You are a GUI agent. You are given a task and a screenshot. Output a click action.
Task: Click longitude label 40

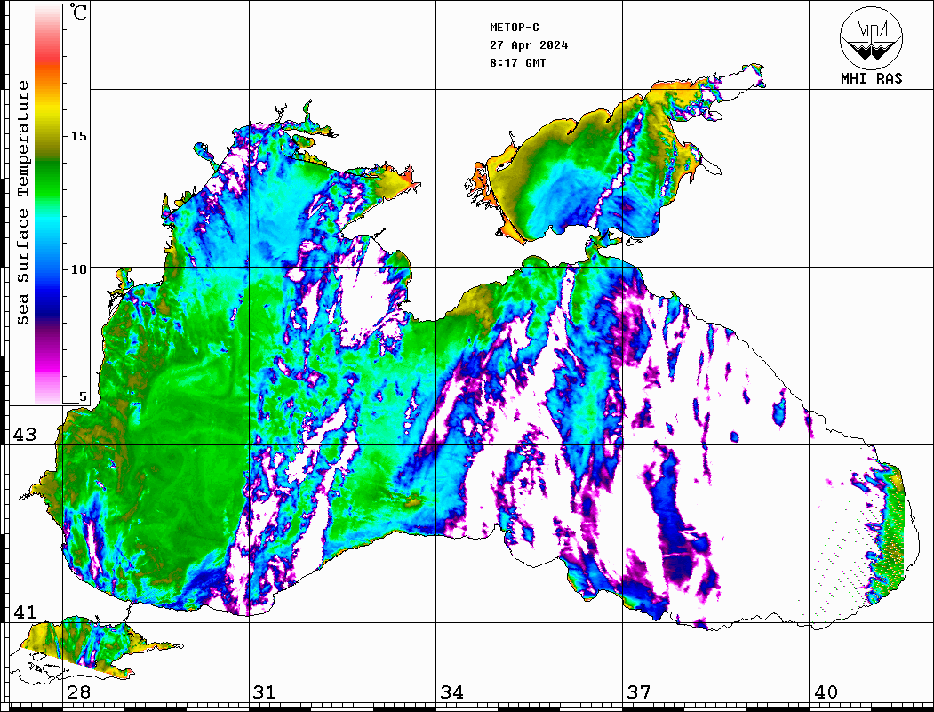826,692
